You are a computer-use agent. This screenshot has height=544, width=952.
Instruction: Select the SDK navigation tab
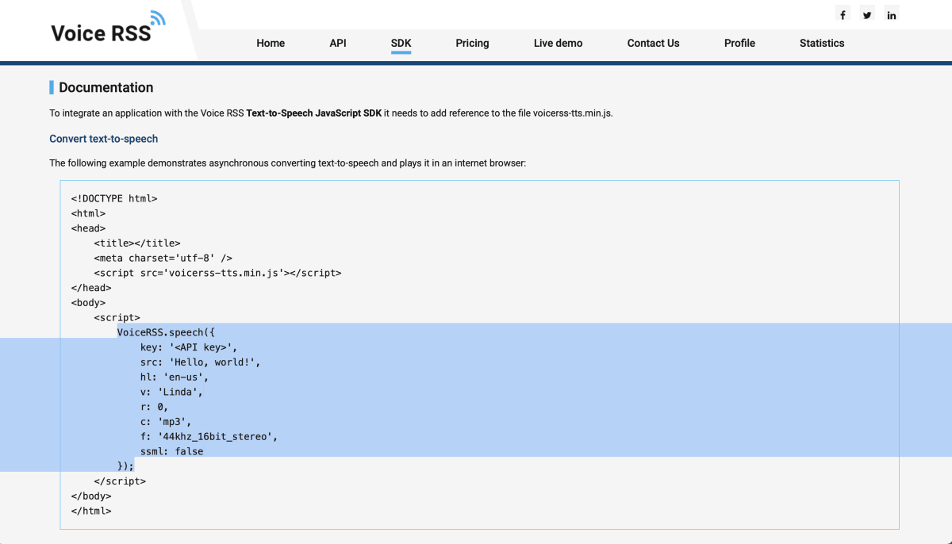pyautogui.click(x=401, y=43)
